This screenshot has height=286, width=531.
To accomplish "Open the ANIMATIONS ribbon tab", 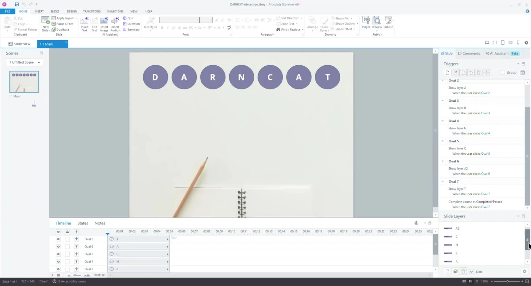I will [115, 11].
